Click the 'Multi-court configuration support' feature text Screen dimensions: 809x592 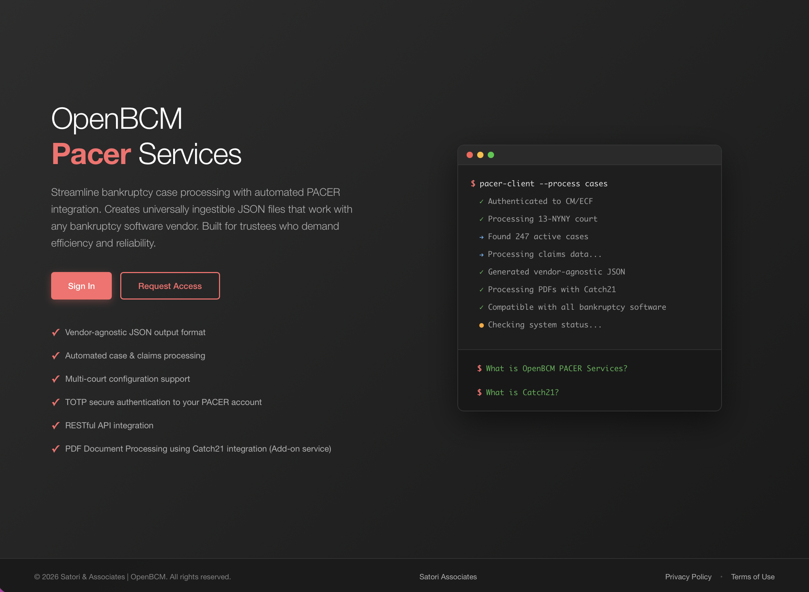point(128,379)
